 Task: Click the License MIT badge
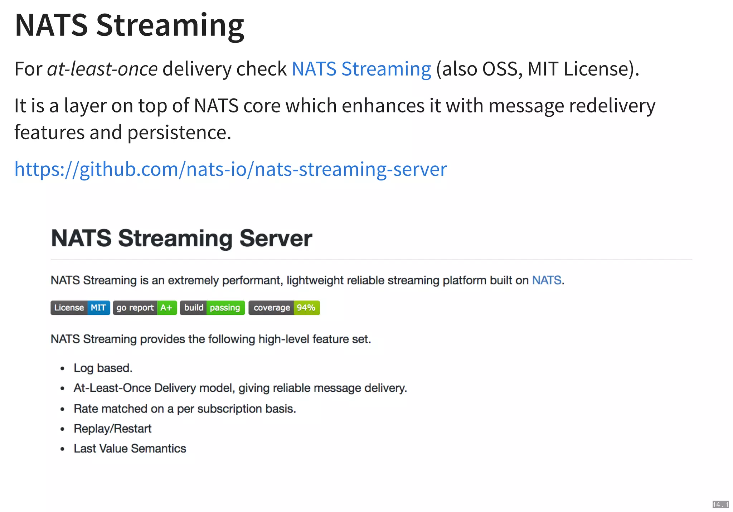click(80, 308)
